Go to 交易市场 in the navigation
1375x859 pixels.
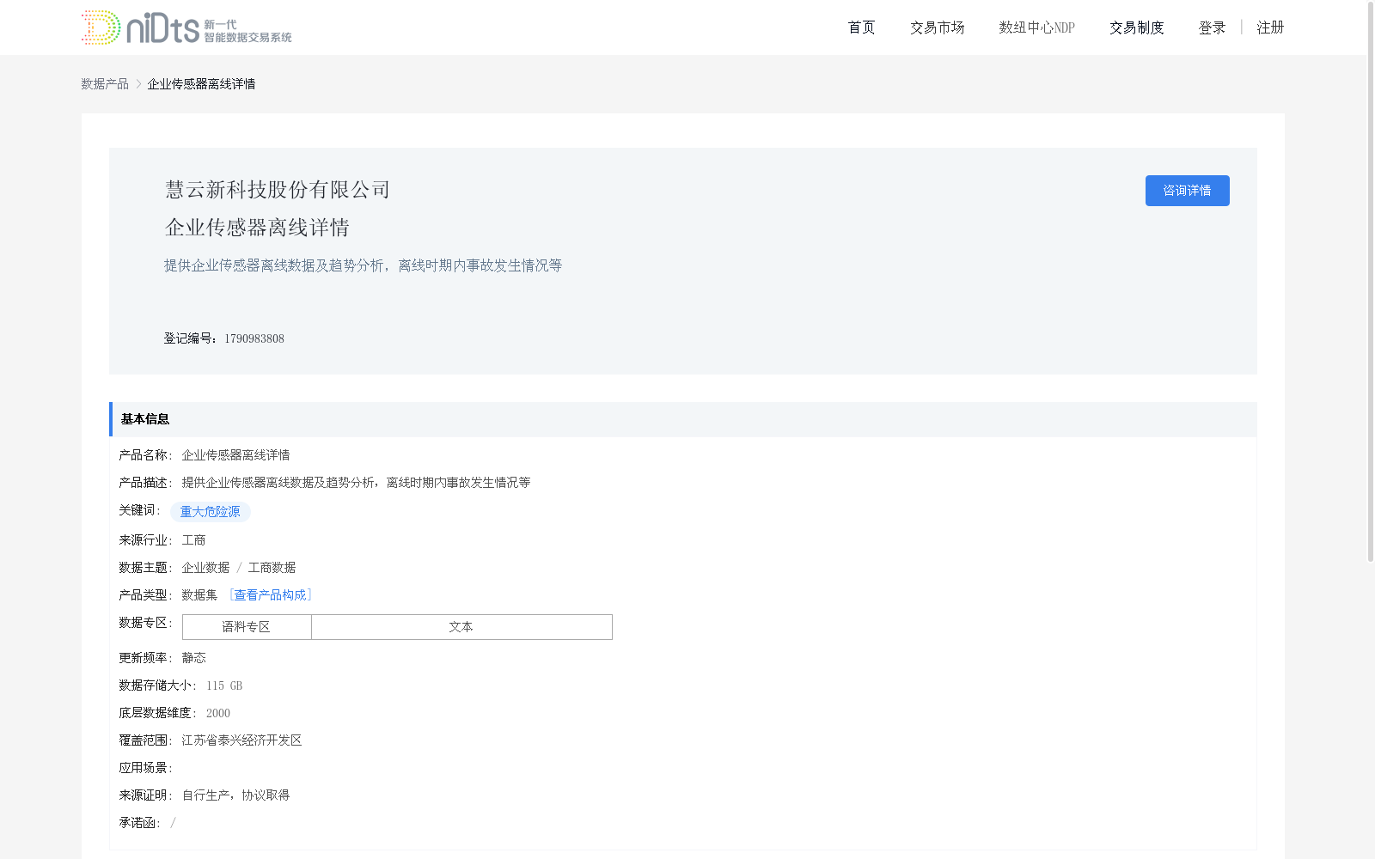(x=937, y=27)
